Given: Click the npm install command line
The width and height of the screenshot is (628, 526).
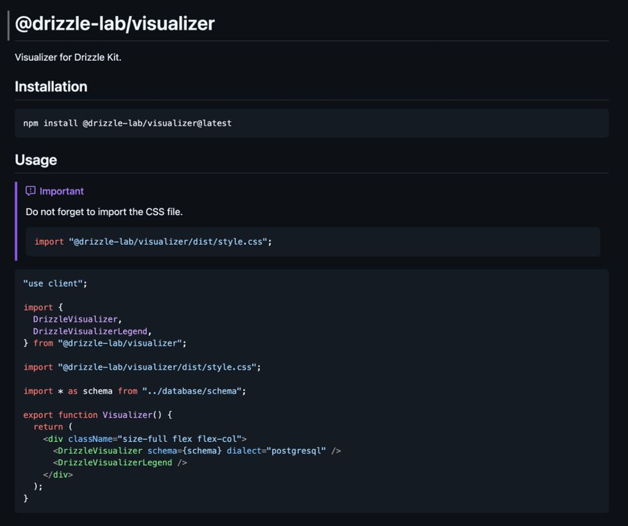Looking at the screenshot, I should tap(127, 123).
